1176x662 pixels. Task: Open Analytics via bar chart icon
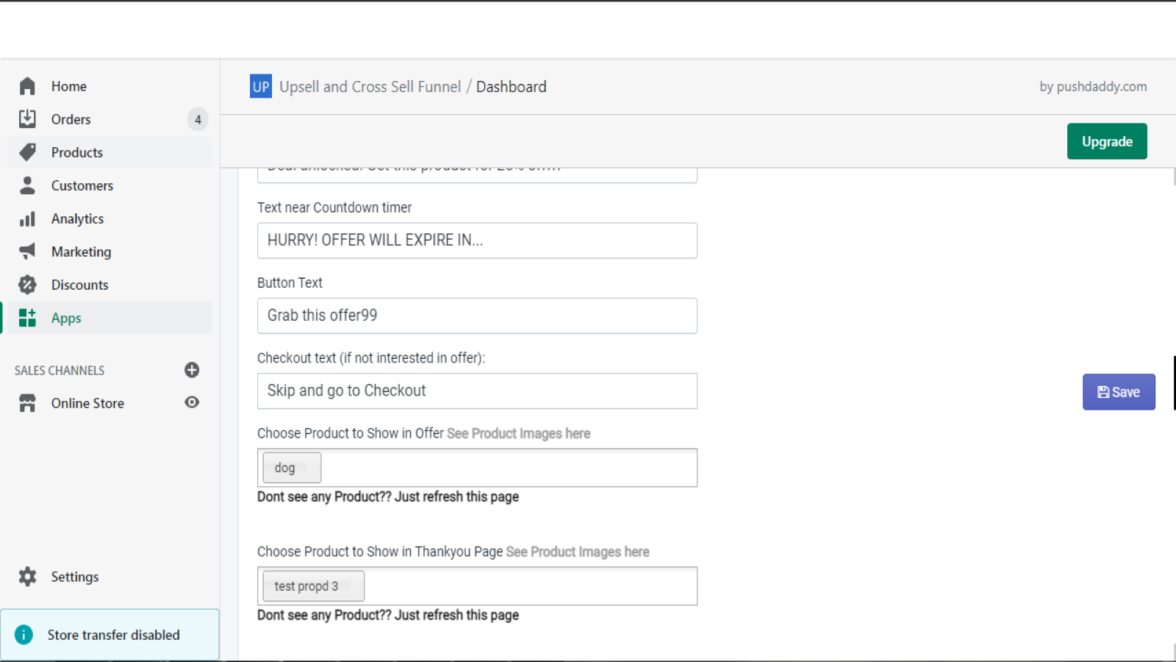[27, 219]
